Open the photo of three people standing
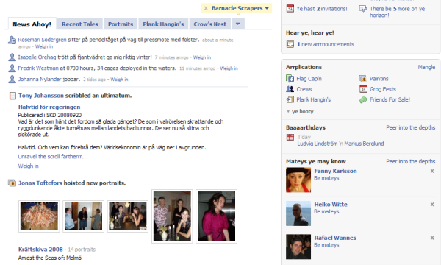This screenshot has width=441, height=265. point(84,216)
